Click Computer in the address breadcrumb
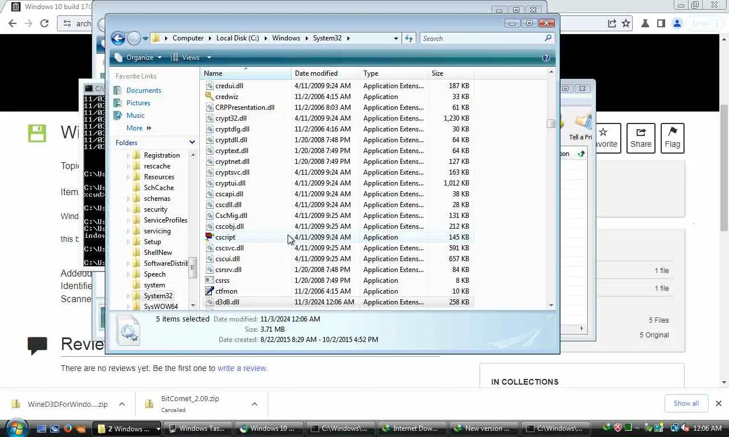The height and width of the screenshot is (437, 729). [188, 38]
